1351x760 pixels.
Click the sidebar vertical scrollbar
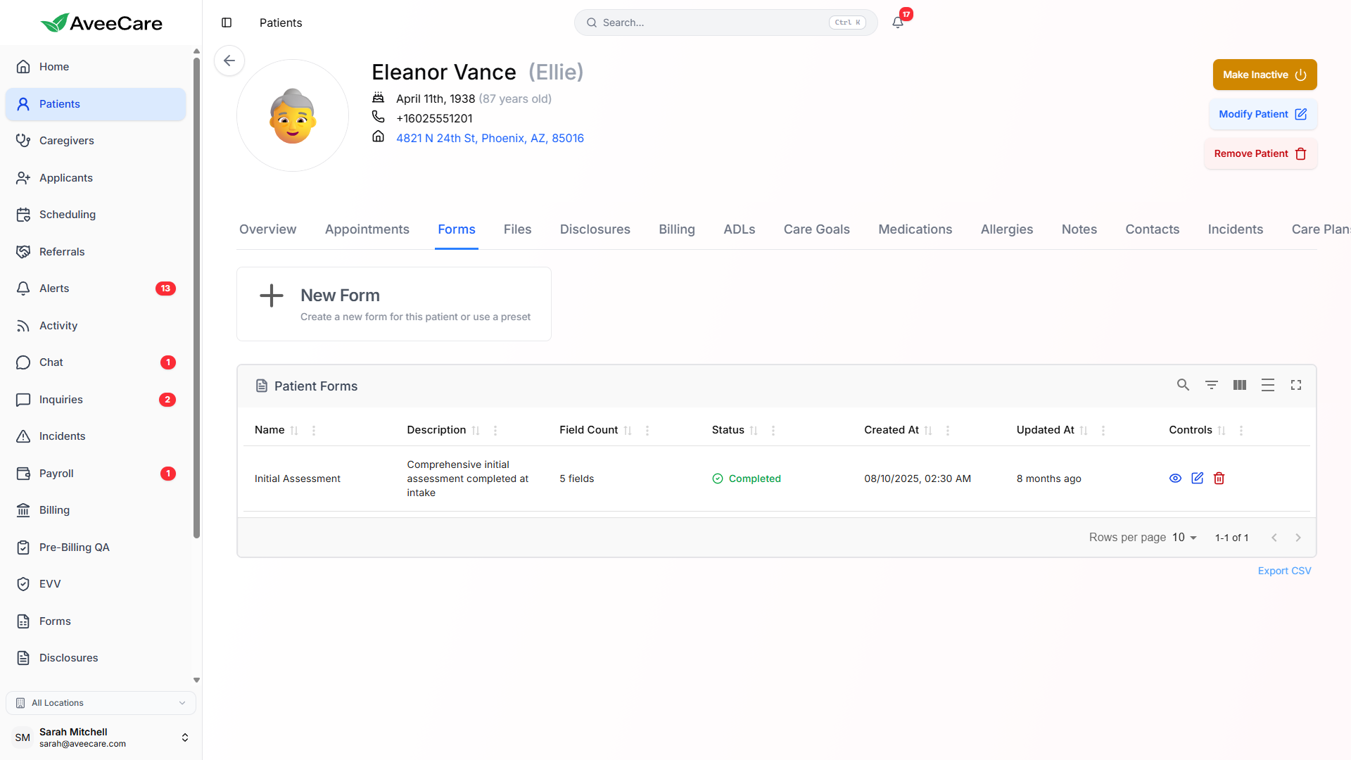coord(196,296)
